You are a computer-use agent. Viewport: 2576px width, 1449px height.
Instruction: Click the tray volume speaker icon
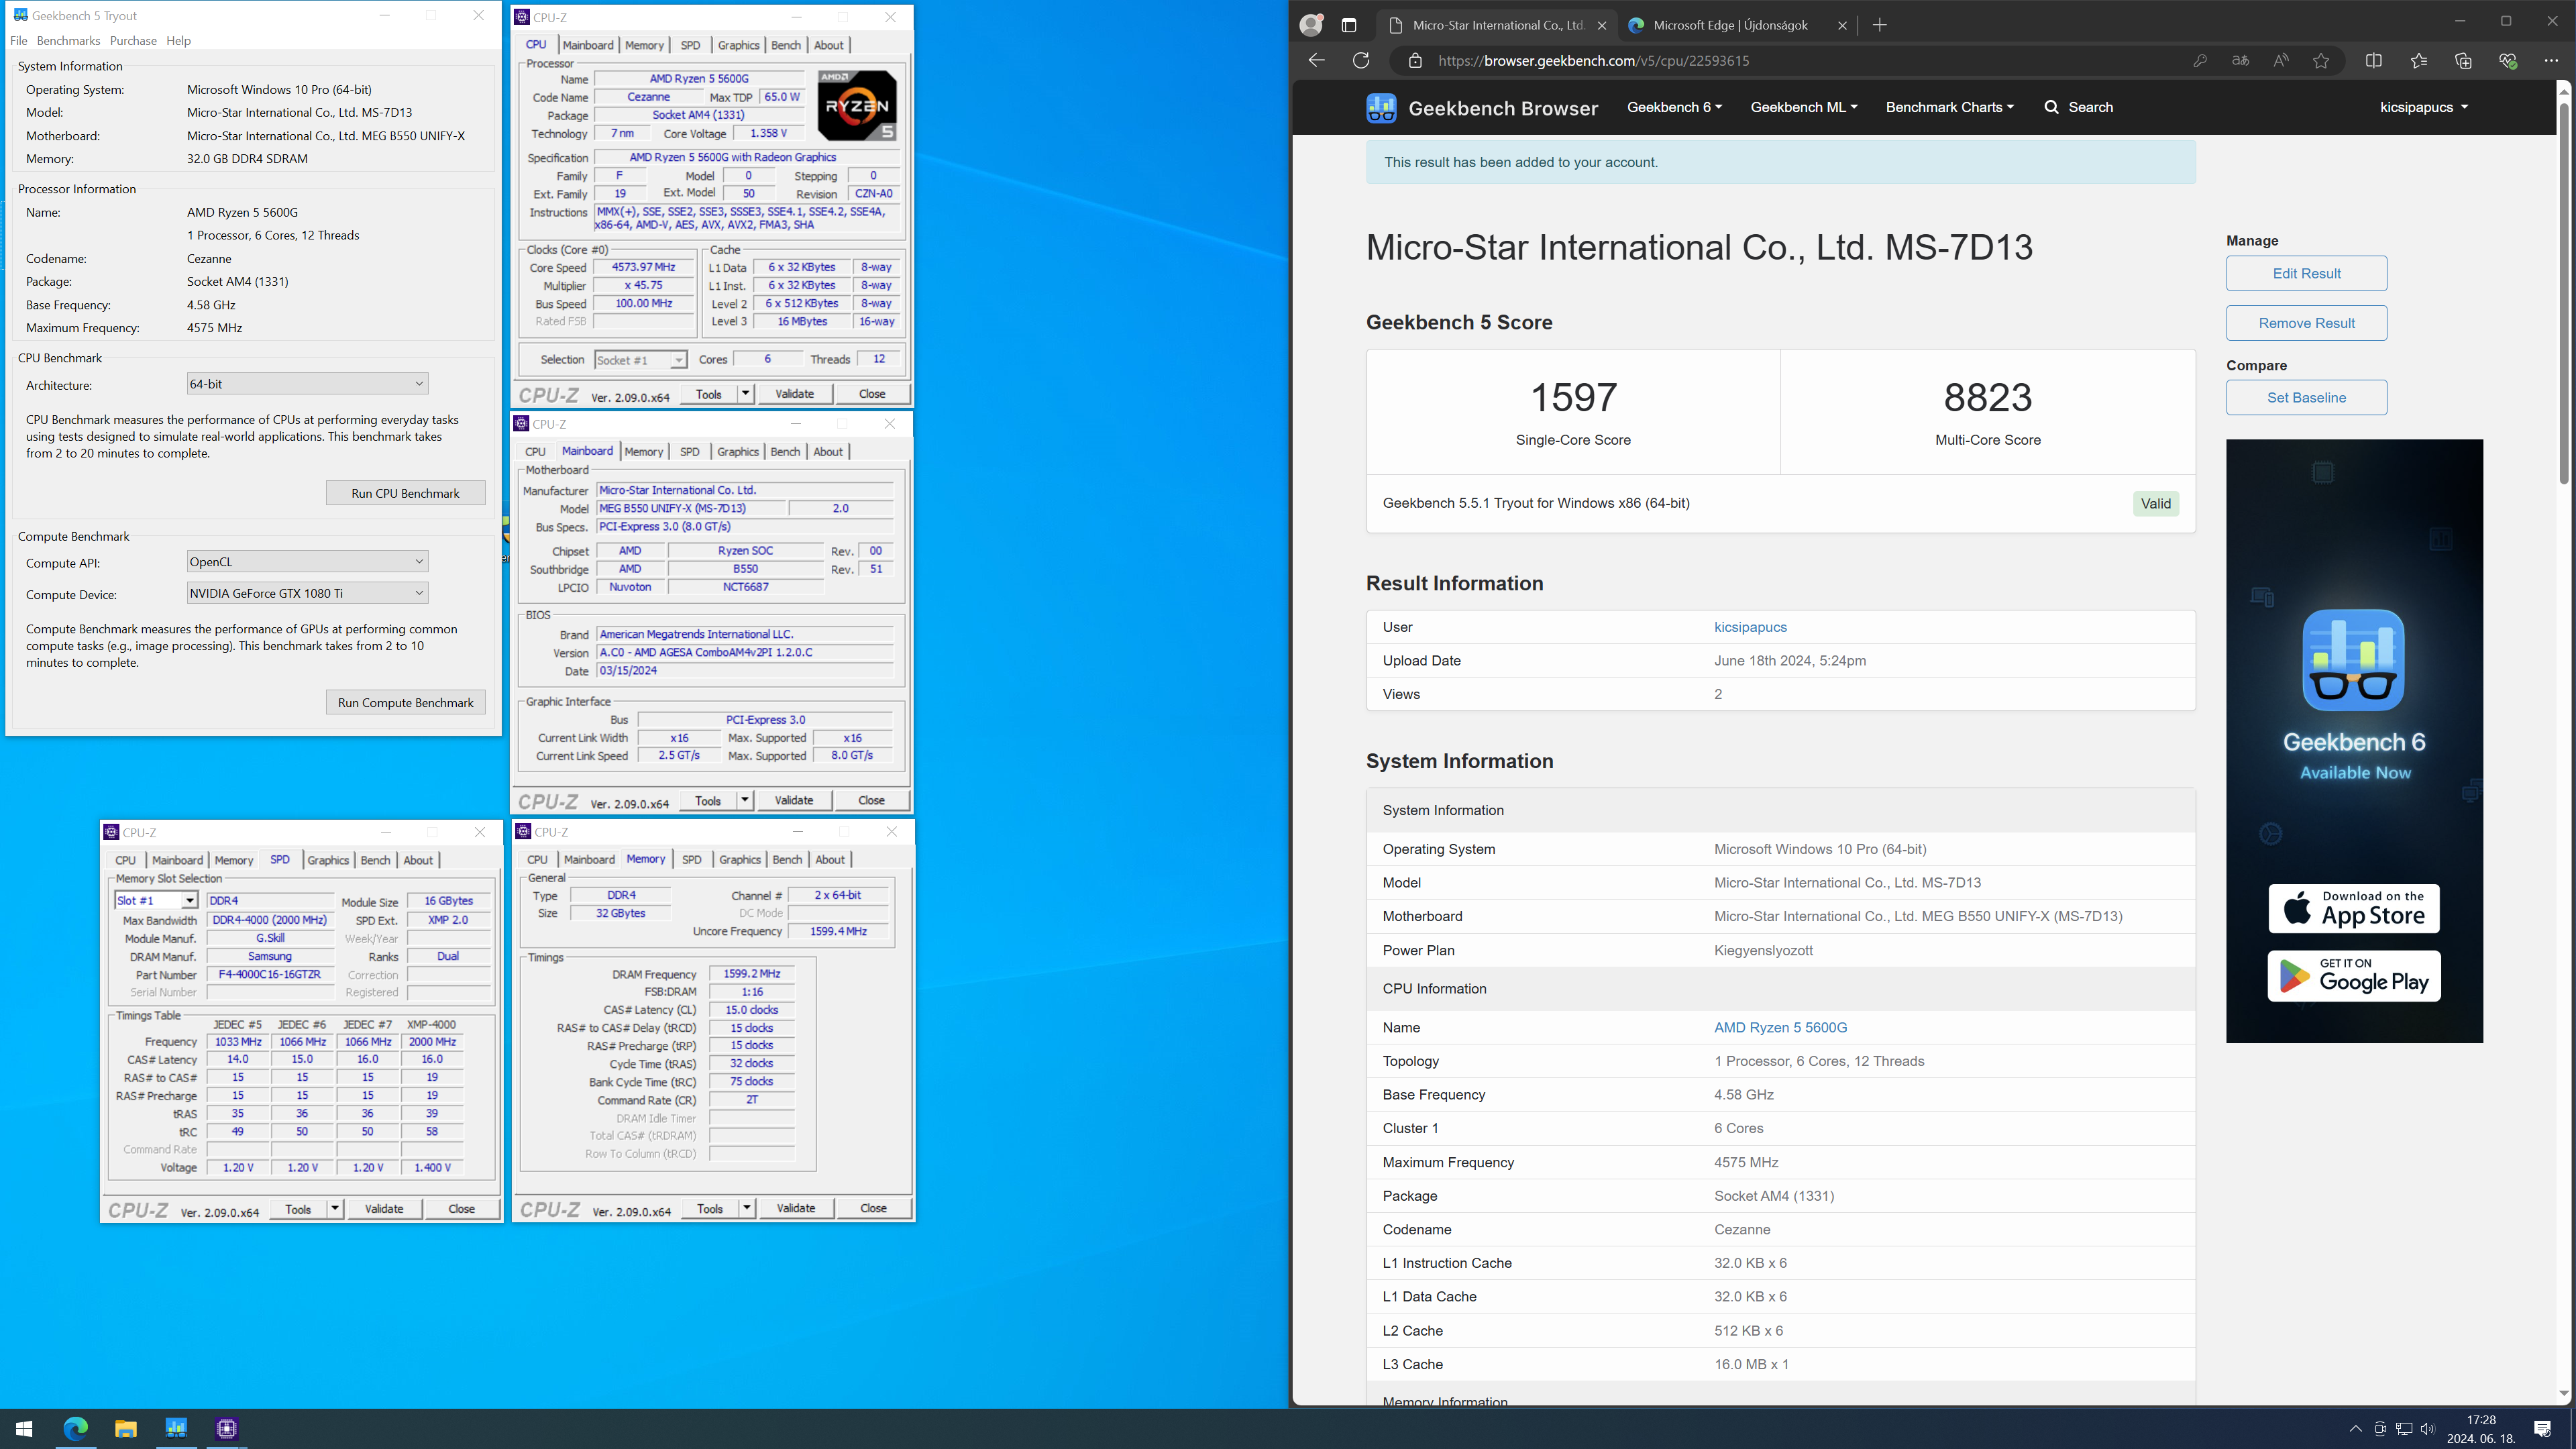2428,1429
